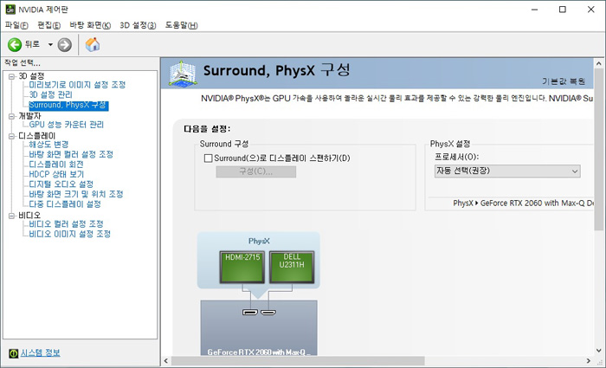606x368 pixels.
Task: Open 디스플레이 회전 page
Action: pos(56,165)
